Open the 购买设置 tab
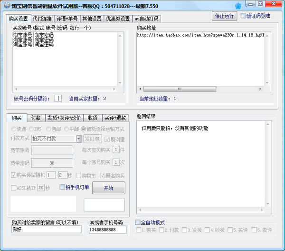This screenshot has width=285, height=251. tap(19, 19)
